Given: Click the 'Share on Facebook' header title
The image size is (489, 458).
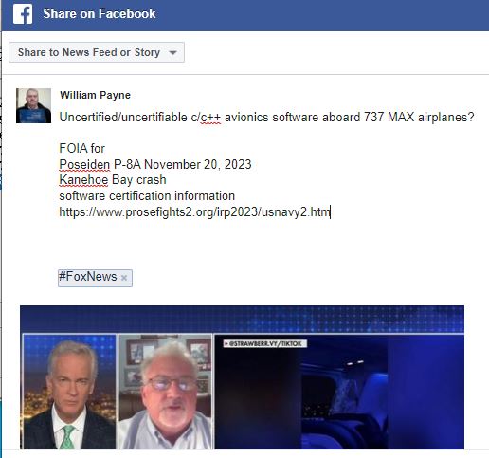Looking at the screenshot, I should [100, 13].
